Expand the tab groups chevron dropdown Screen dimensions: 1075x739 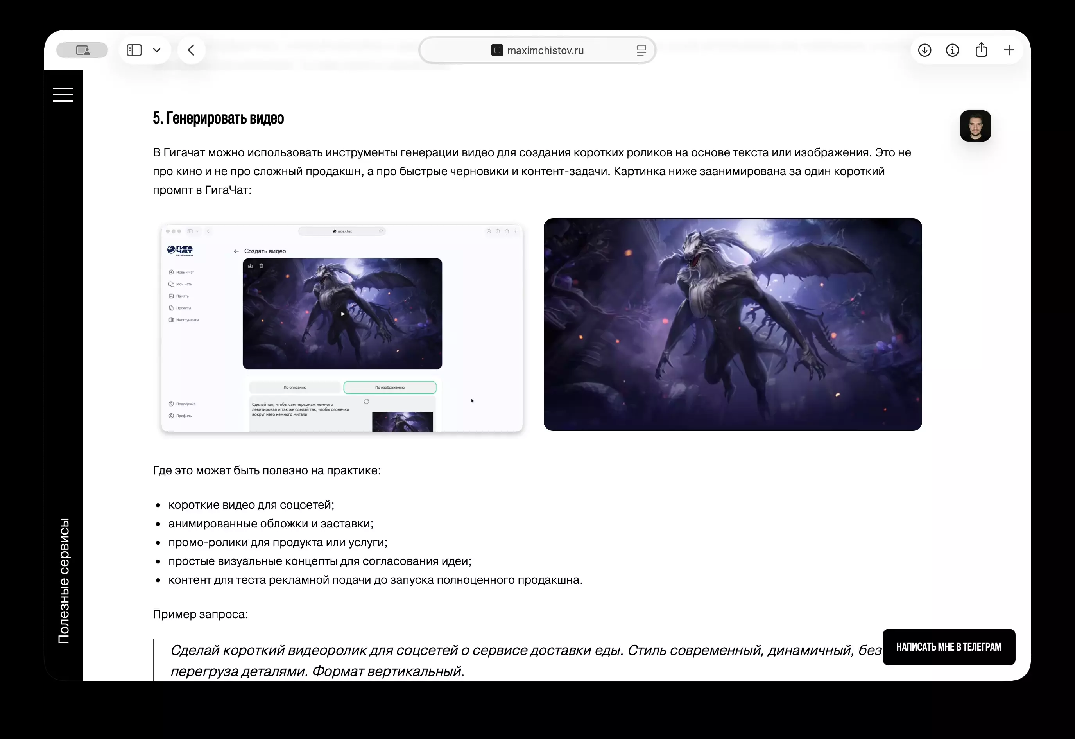tap(157, 50)
